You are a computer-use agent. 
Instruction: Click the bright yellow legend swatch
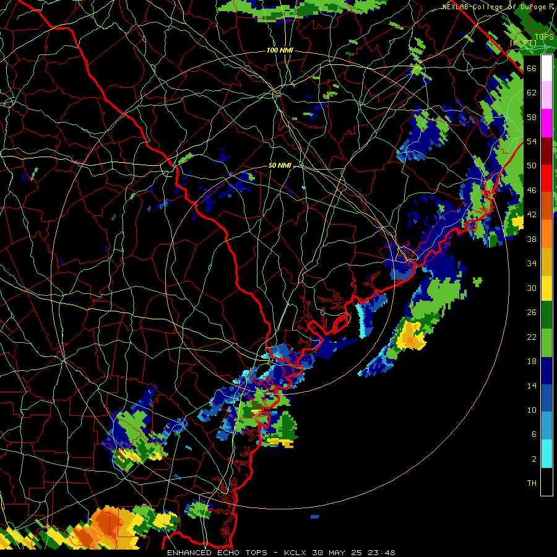tap(546, 288)
